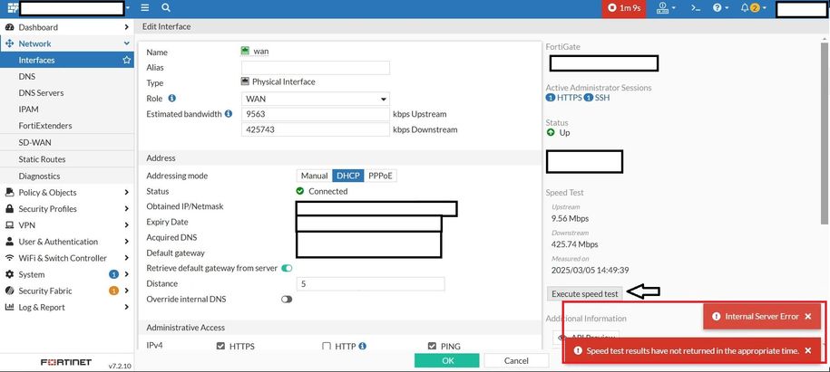The height and width of the screenshot is (372, 830).
Task: Dismiss the Internal Server Error notification
Action: [x=807, y=316]
